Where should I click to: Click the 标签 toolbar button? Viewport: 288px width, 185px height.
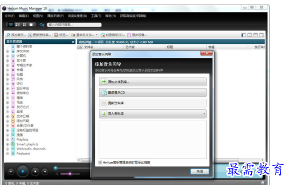pos(61,35)
